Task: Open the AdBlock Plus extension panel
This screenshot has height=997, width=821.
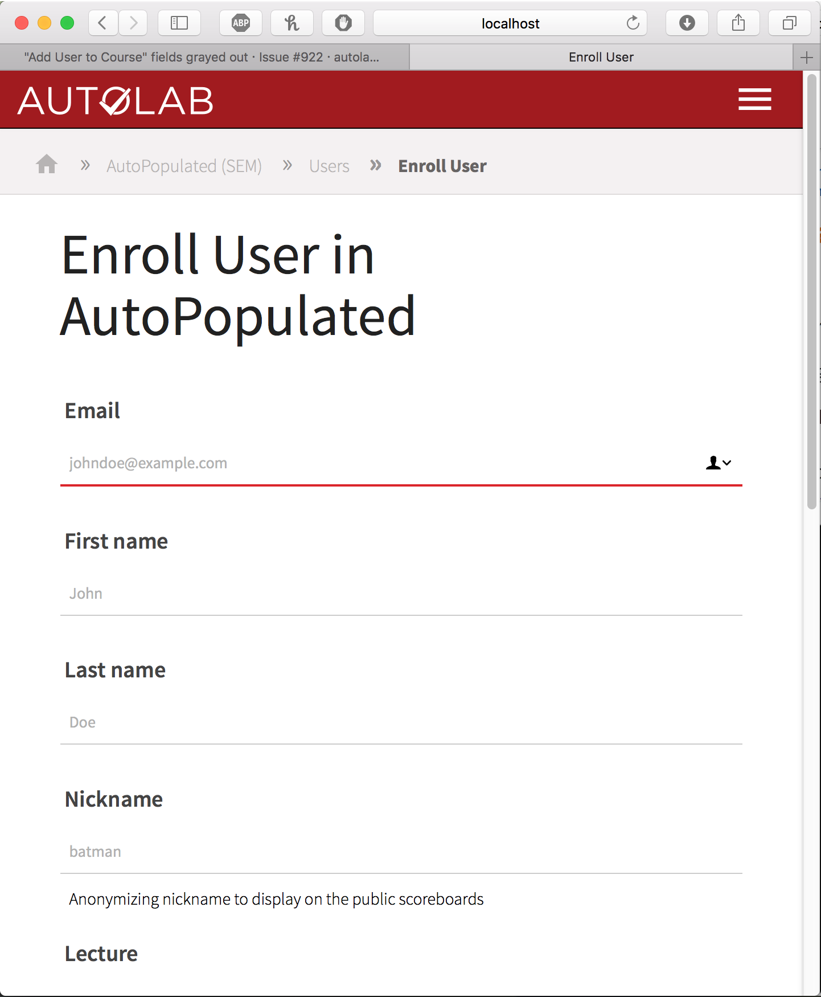Action: pos(240,23)
